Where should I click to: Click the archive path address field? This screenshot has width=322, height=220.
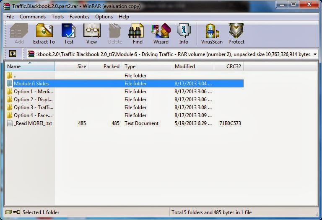click(171, 54)
